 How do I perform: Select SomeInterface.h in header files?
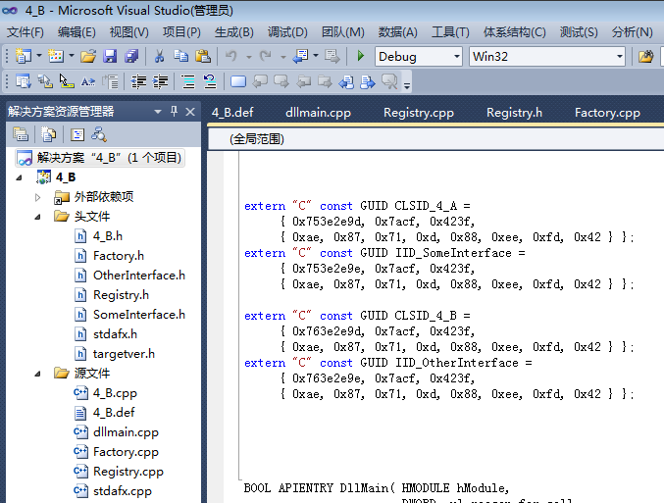139,315
